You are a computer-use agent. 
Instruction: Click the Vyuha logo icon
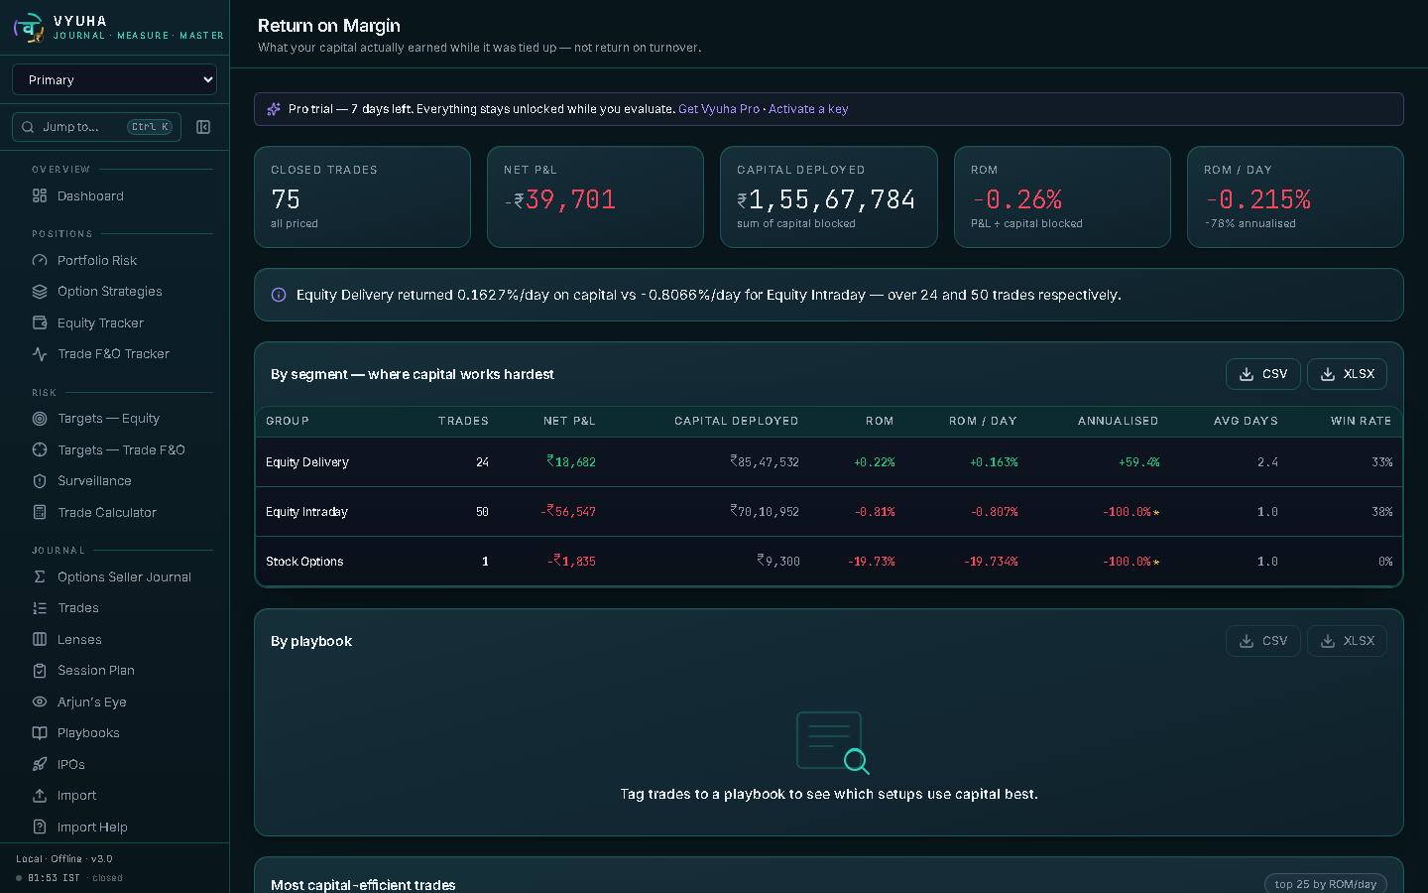[x=29, y=27]
